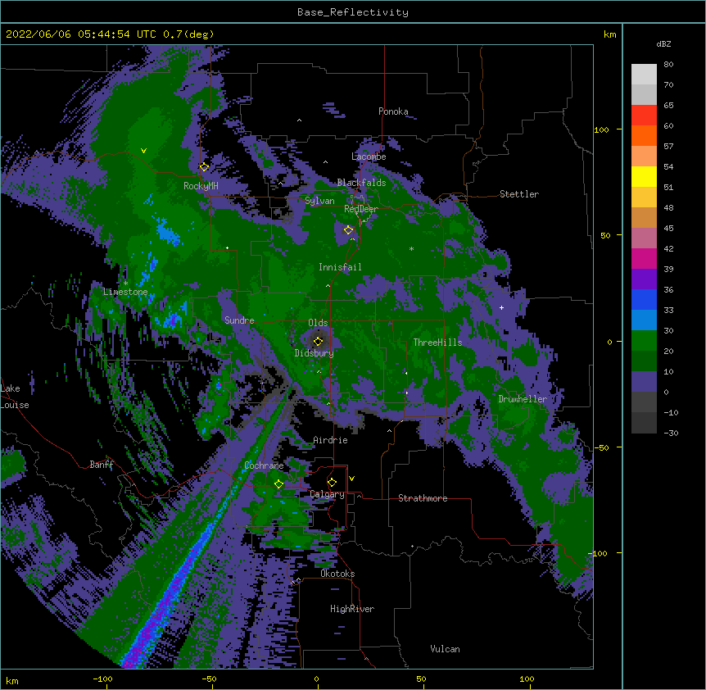Click the Okotoks city label
706x690 pixels.
337,574
